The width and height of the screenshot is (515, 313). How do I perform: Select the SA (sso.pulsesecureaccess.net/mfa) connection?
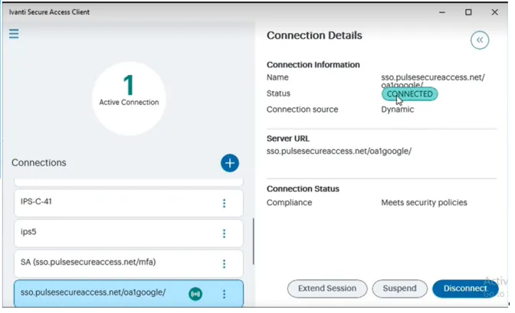pyautogui.click(x=129, y=263)
